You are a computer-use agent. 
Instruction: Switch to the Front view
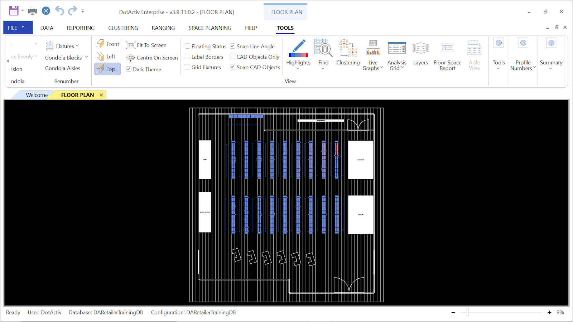click(108, 44)
